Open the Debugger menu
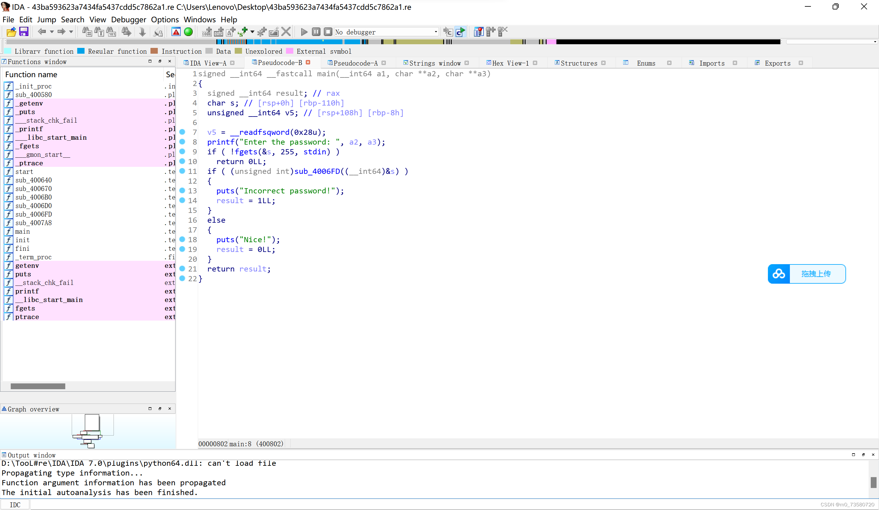879x510 pixels. (128, 20)
